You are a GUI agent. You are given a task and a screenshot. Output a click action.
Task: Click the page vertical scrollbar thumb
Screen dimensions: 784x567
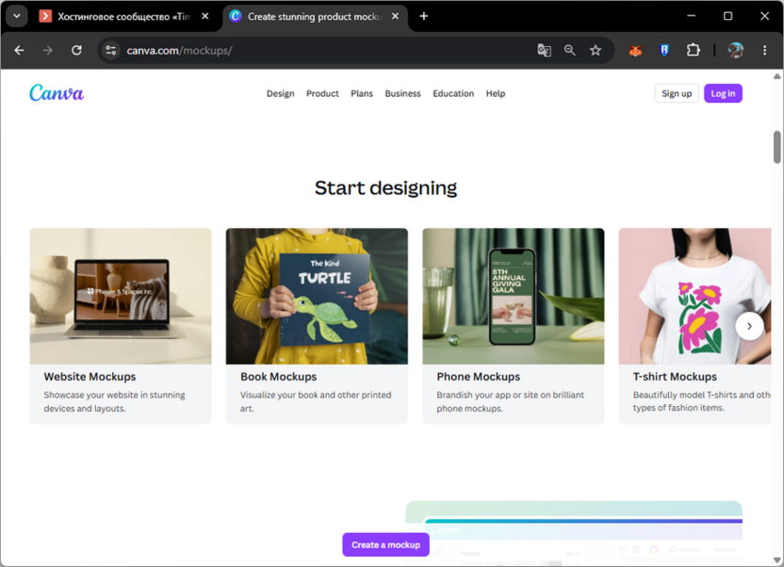pos(776,147)
